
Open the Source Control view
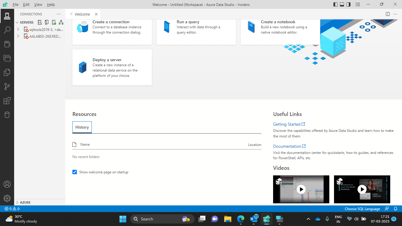click(x=7, y=86)
